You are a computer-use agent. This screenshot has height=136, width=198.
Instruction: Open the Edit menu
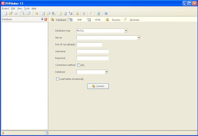13,8
